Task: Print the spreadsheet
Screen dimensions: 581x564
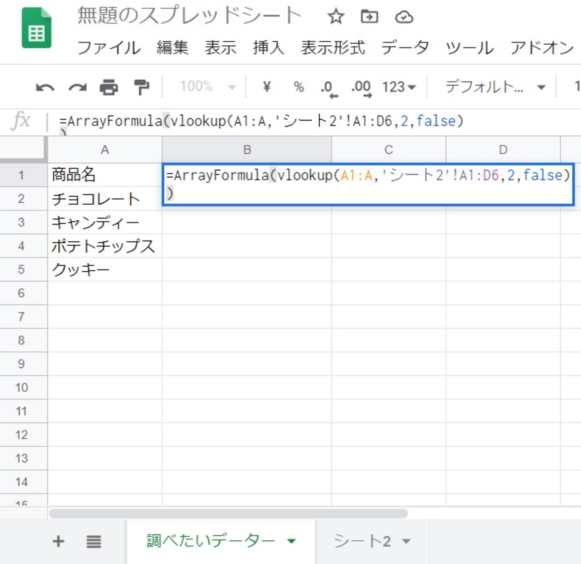Action: tap(109, 87)
